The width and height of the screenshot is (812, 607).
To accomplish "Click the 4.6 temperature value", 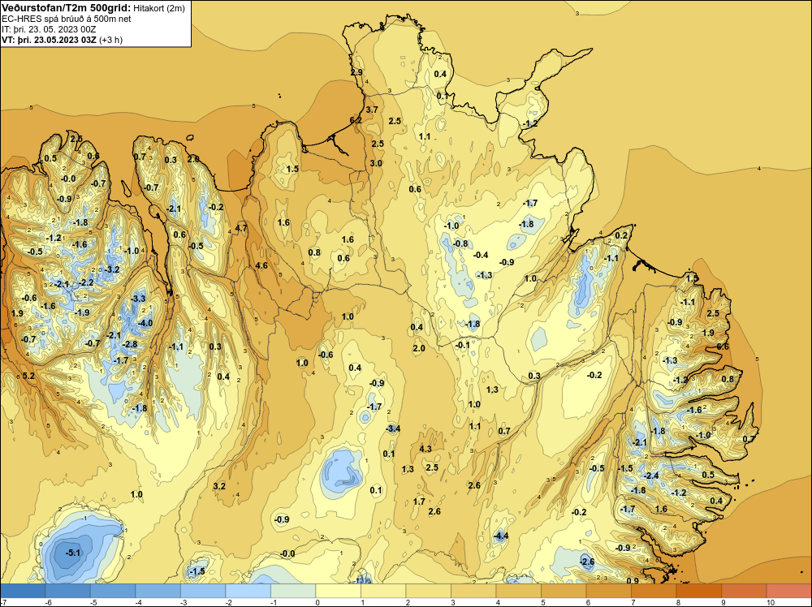I will 261,265.
